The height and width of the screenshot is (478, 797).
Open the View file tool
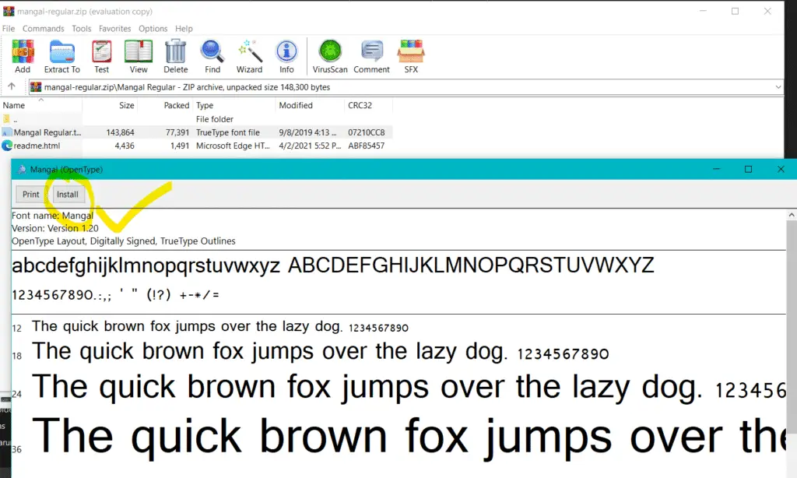(139, 54)
